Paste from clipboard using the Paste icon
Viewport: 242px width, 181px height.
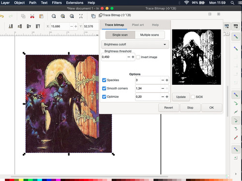41,16
